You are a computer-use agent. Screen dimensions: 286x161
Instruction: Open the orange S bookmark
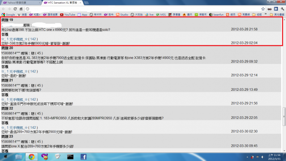tap(231, 15)
